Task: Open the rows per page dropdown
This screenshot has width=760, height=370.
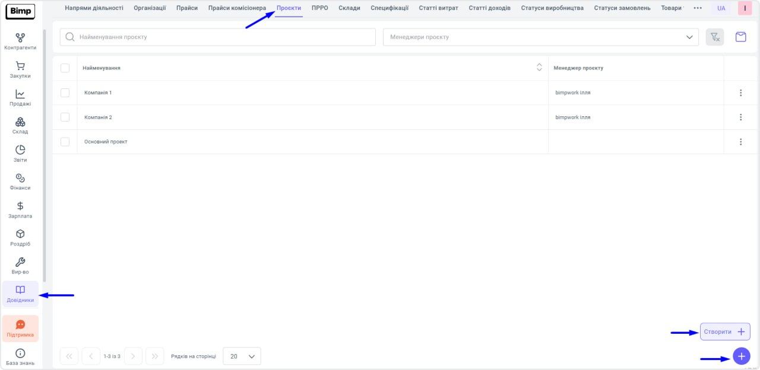Action: pos(242,356)
